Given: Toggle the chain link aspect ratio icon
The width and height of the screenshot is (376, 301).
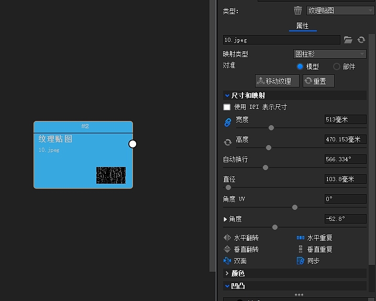Looking at the screenshot, I should coord(228,122).
